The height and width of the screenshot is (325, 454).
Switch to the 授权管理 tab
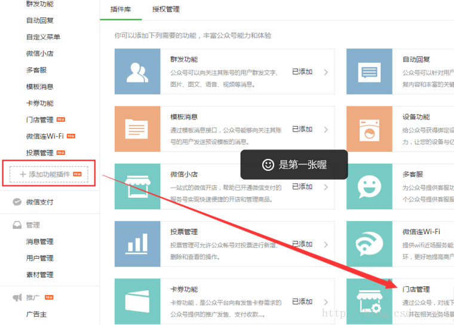coord(166,10)
